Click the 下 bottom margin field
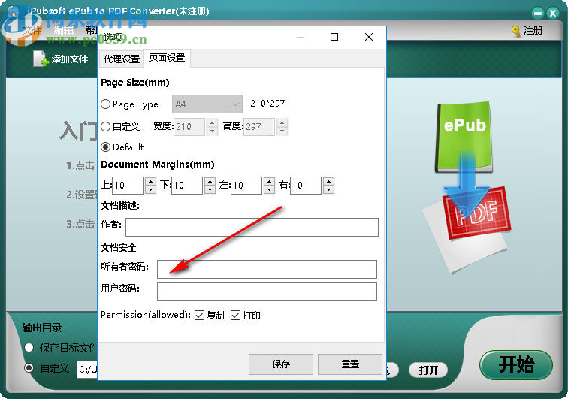 (187, 186)
